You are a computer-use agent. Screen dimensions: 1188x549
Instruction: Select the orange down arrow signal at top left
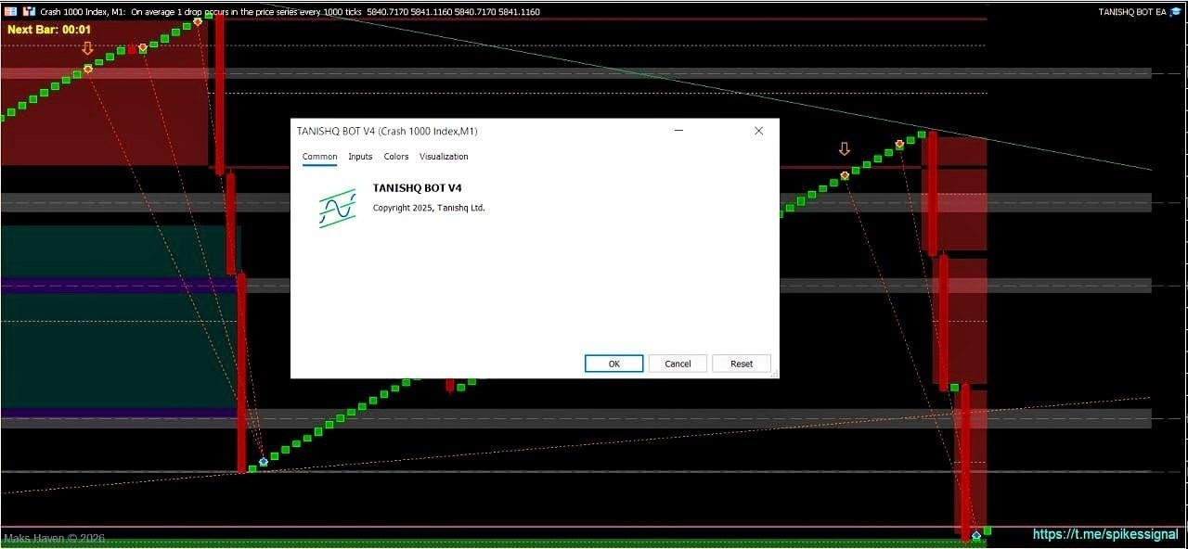[87, 48]
